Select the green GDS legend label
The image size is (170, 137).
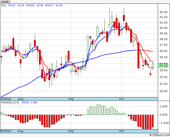(x=4, y=6)
